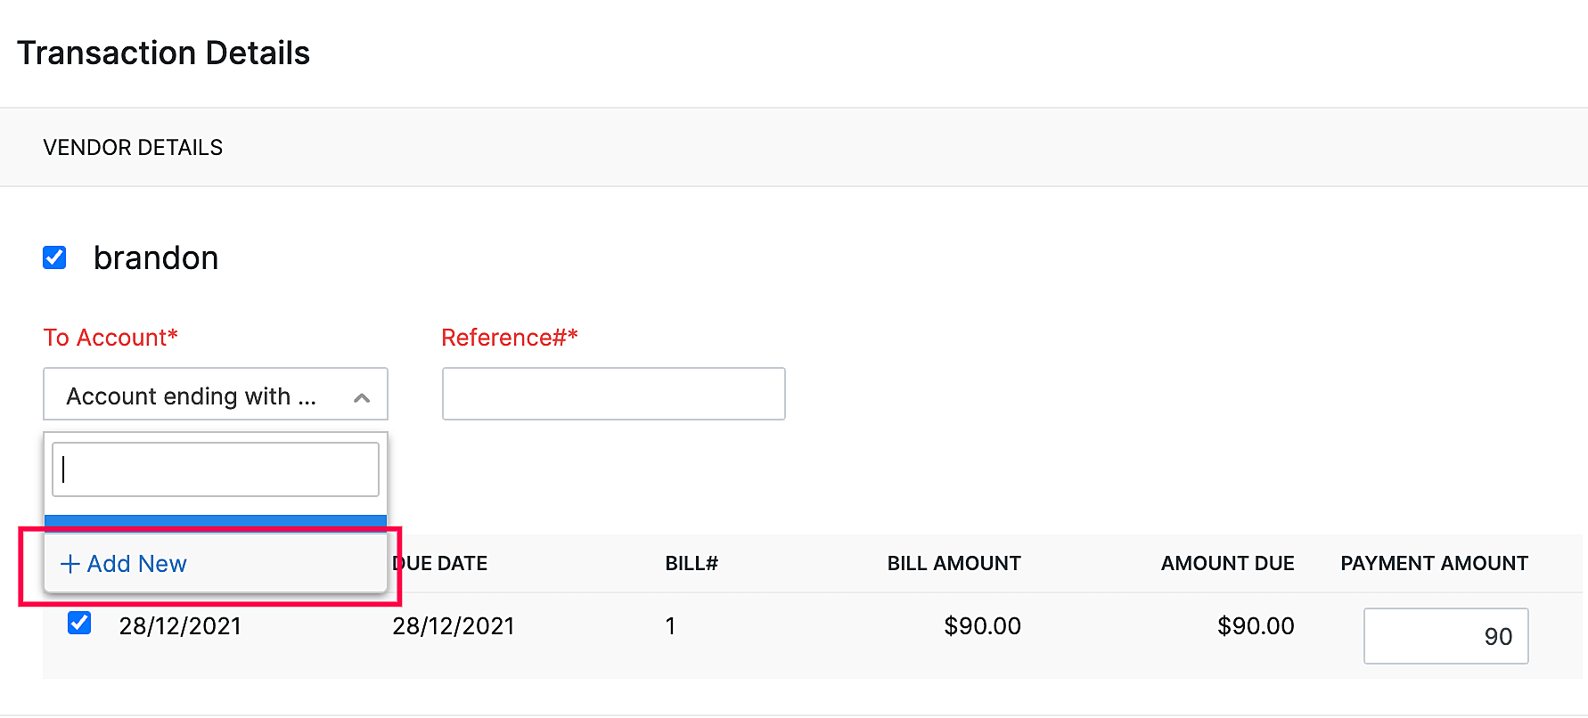Toggle the checkbox on the 28/12/2021 bill row

[x=79, y=623]
